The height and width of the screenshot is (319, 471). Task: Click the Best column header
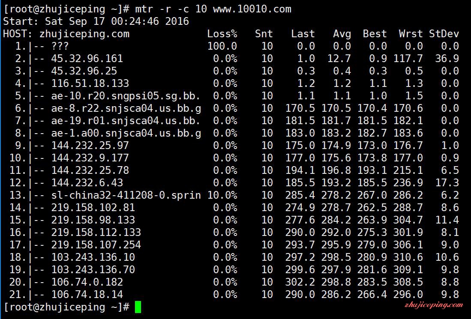tap(375, 33)
